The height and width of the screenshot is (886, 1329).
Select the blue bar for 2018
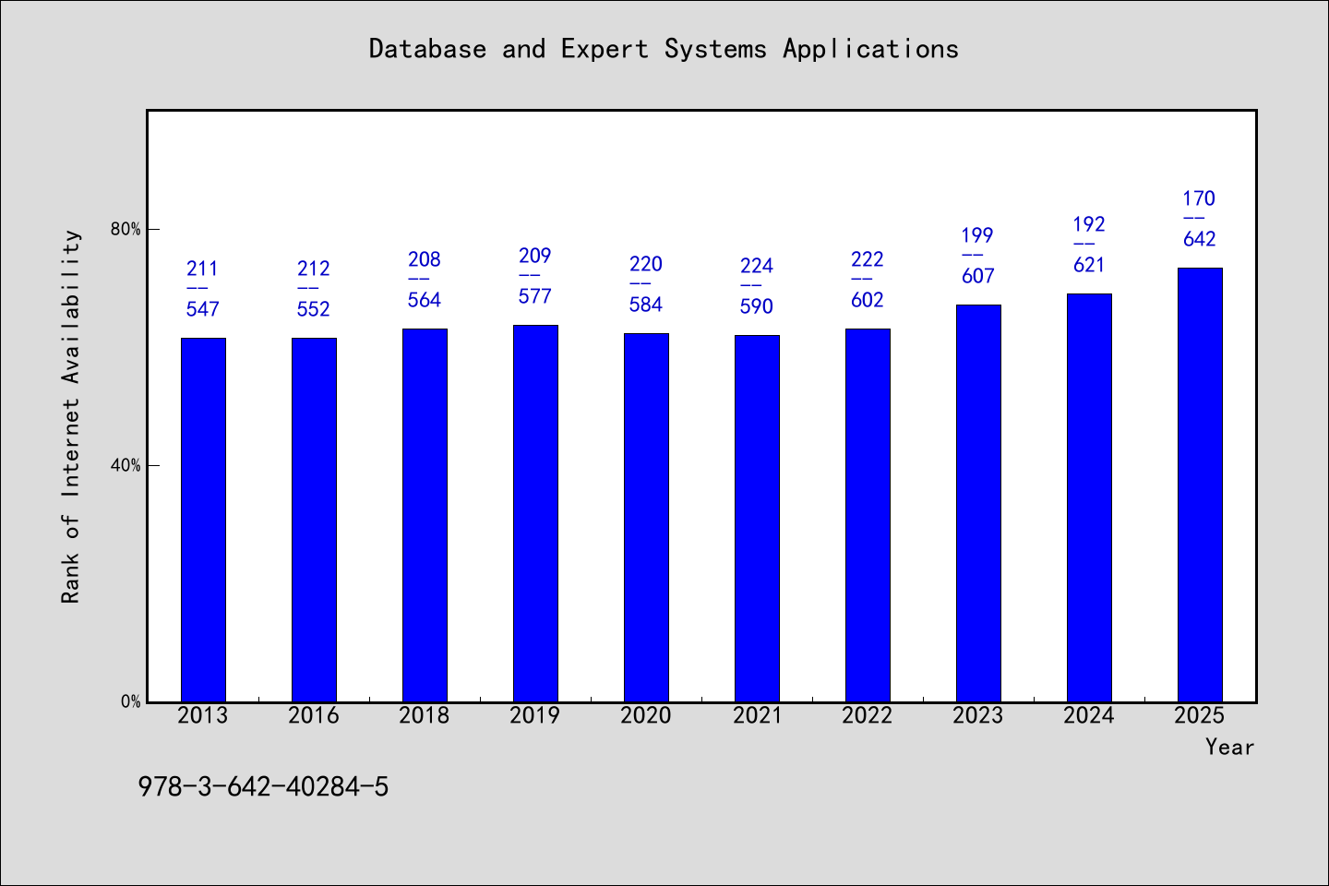point(425,515)
